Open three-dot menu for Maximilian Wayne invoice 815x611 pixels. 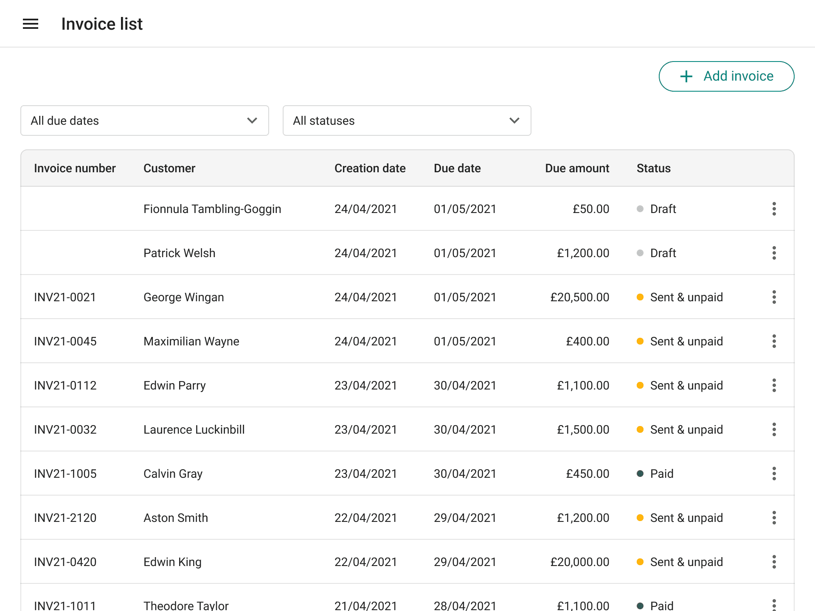pos(774,341)
